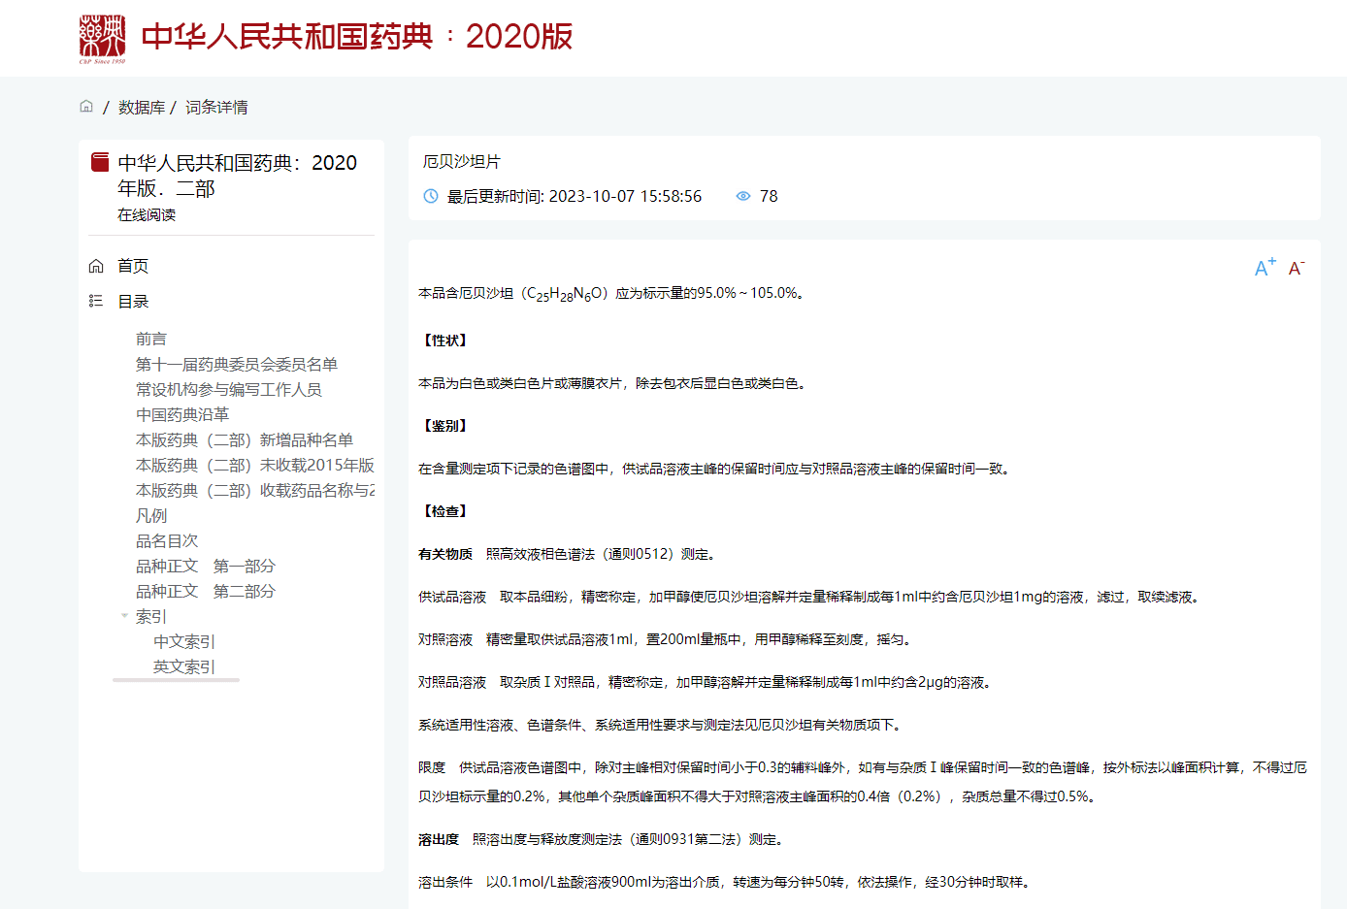Click the 厄贝沙坦片 entry title

click(x=462, y=162)
